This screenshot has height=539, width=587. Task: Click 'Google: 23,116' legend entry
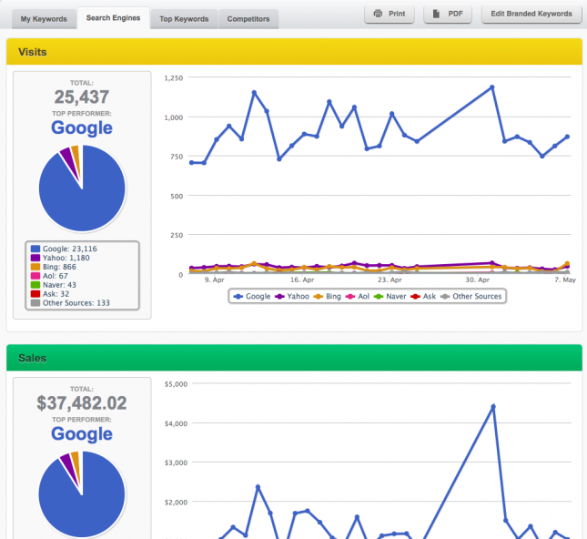click(70, 249)
